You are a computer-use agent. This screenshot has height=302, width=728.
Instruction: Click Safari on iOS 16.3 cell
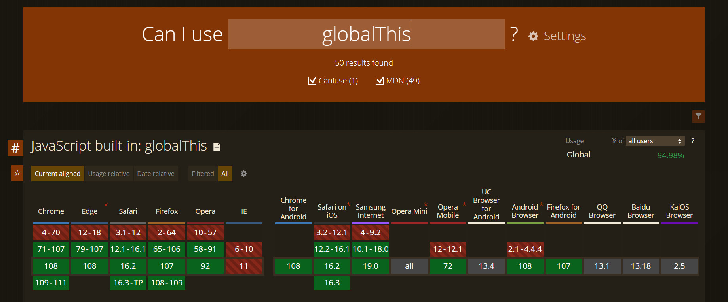pyautogui.click(x=332, y=283)
